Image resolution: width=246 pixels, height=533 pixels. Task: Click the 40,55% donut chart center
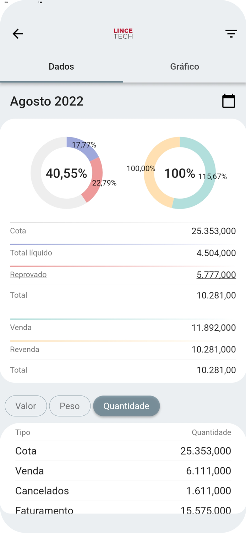pyautogui.click(x=66, y=173)
